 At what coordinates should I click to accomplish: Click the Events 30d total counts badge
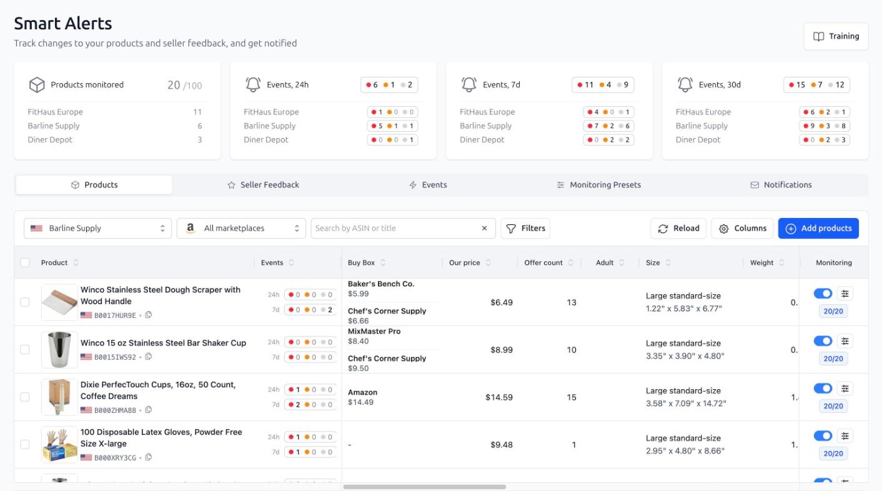click(x=816, y=85)
